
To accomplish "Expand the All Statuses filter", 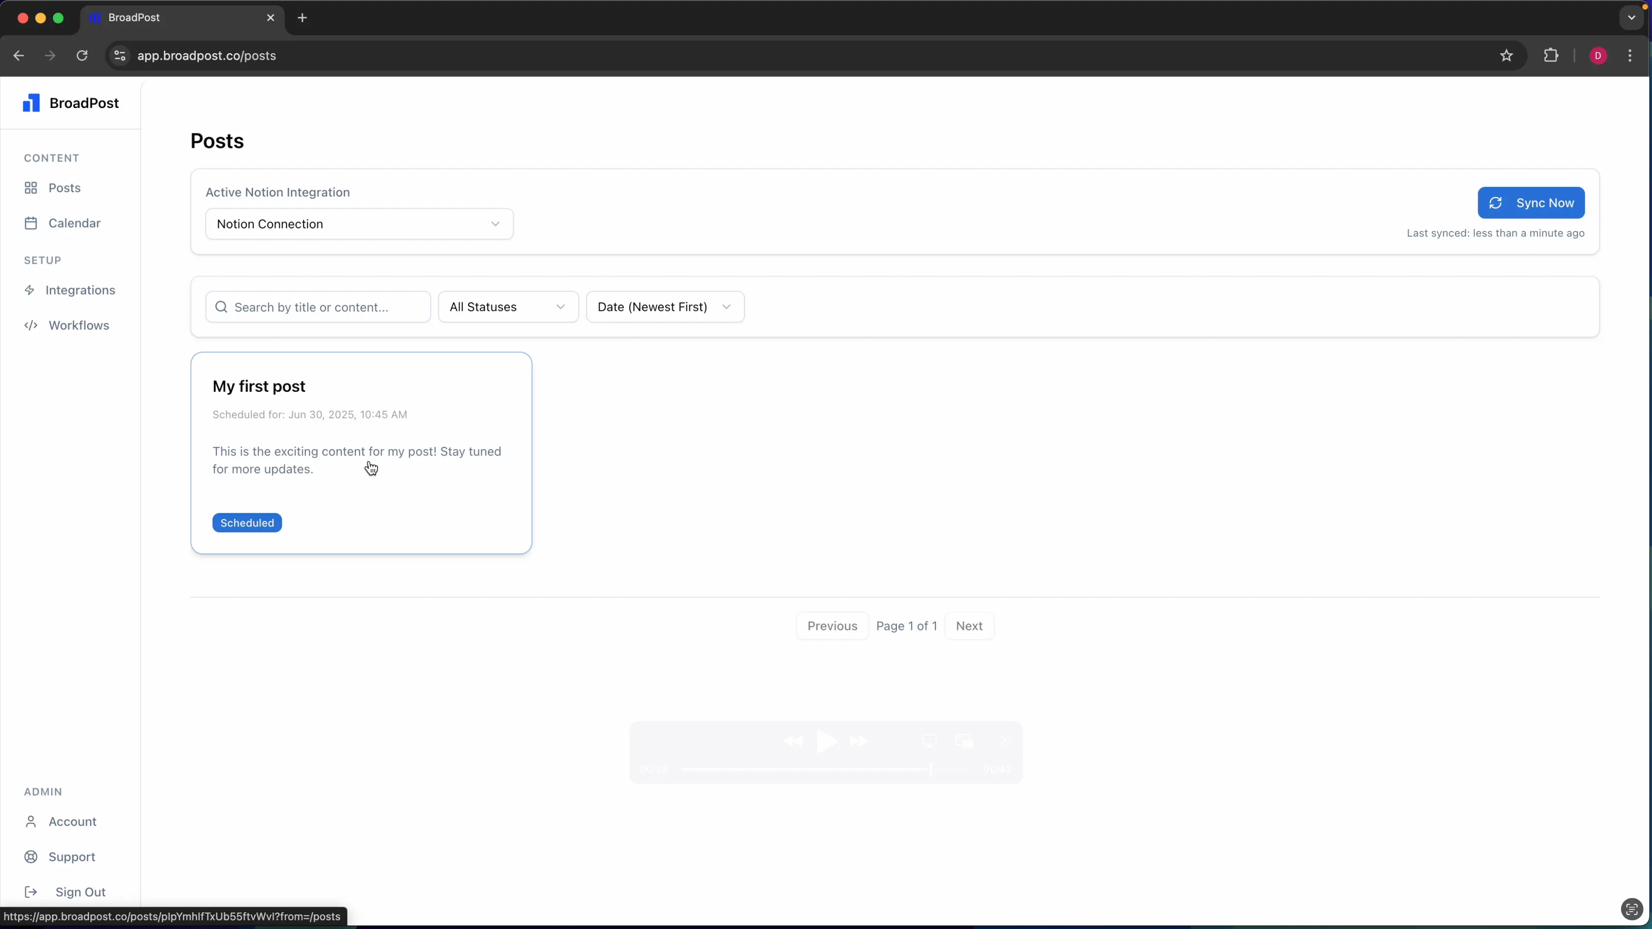I will pyautogui.click(x=507, y=307).
